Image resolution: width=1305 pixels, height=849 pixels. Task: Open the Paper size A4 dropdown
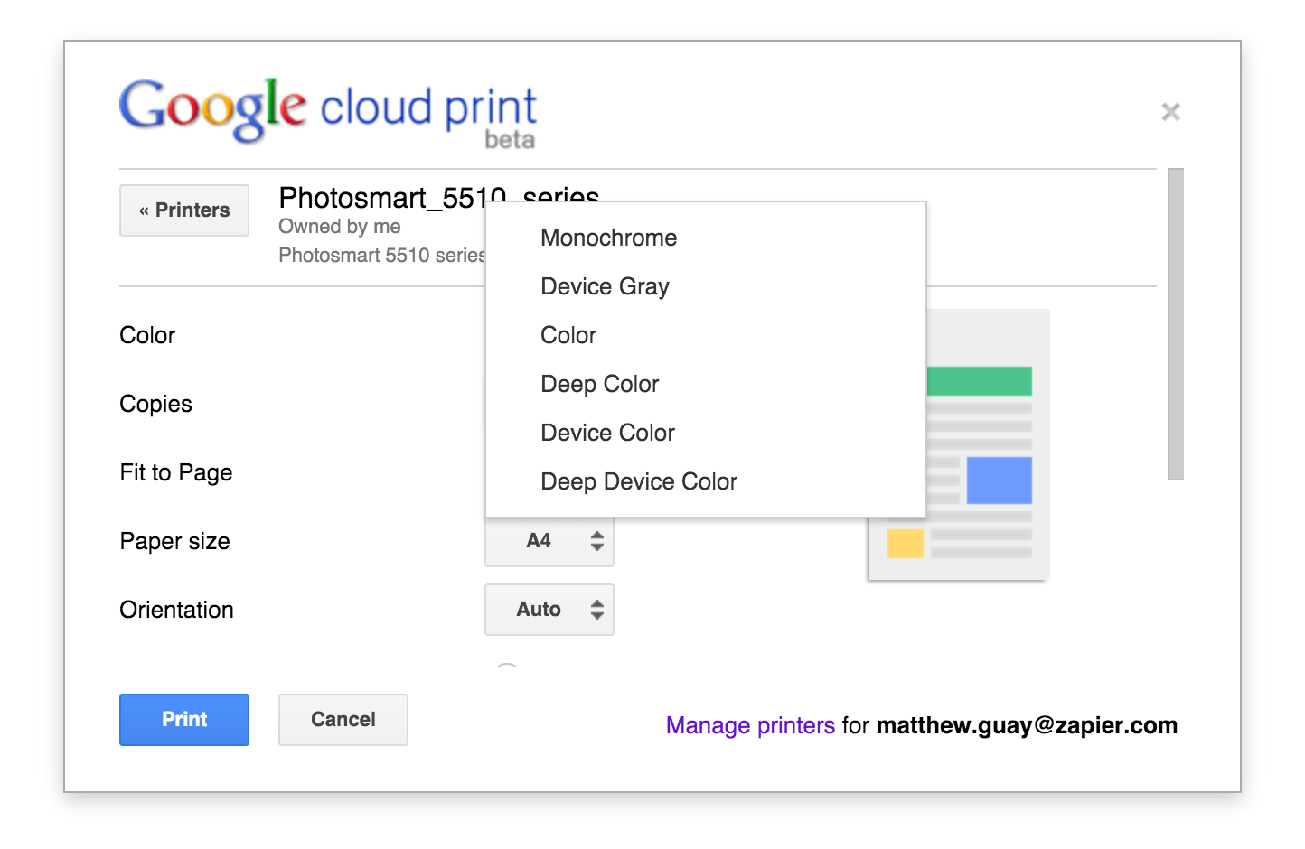click(549, 541)
